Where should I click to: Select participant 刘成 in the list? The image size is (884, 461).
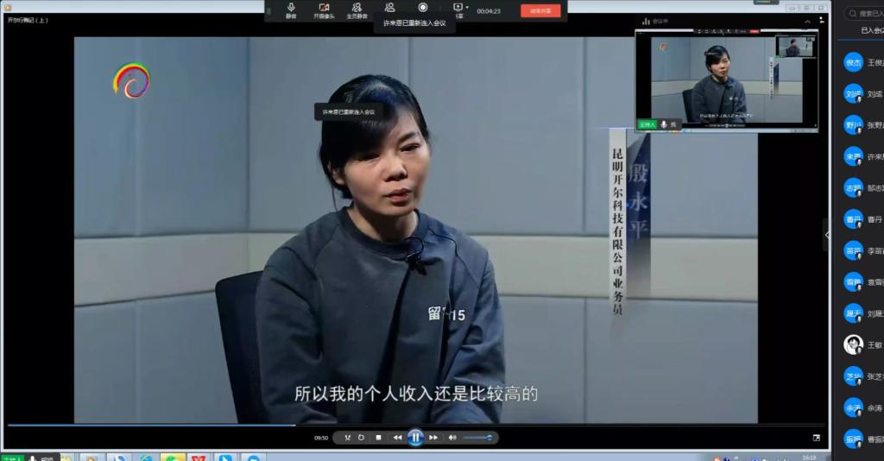(x=863, y=93)
